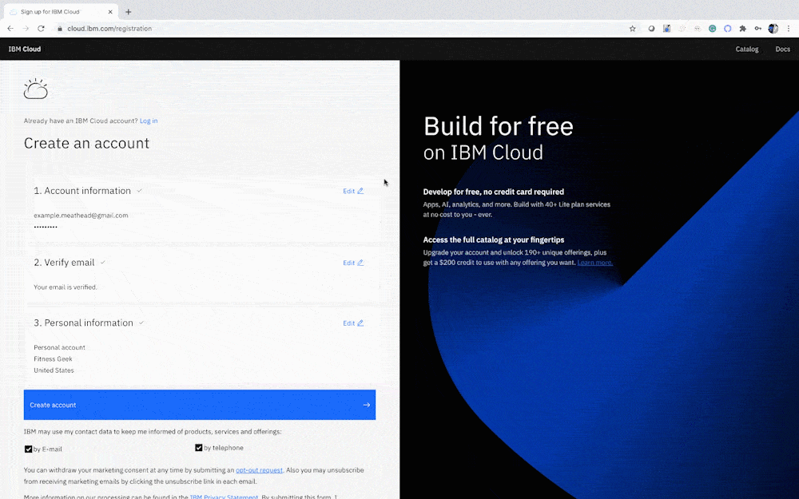Click the lock icon in the address bar
Screen dimensions: 799x499
point(60,29)
